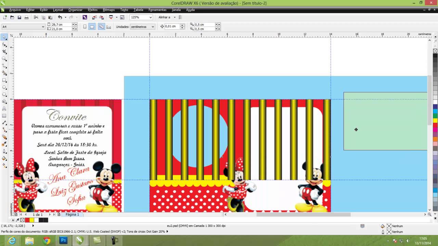
Task: Select the Connector tool
Action: (x=4, y=130)
